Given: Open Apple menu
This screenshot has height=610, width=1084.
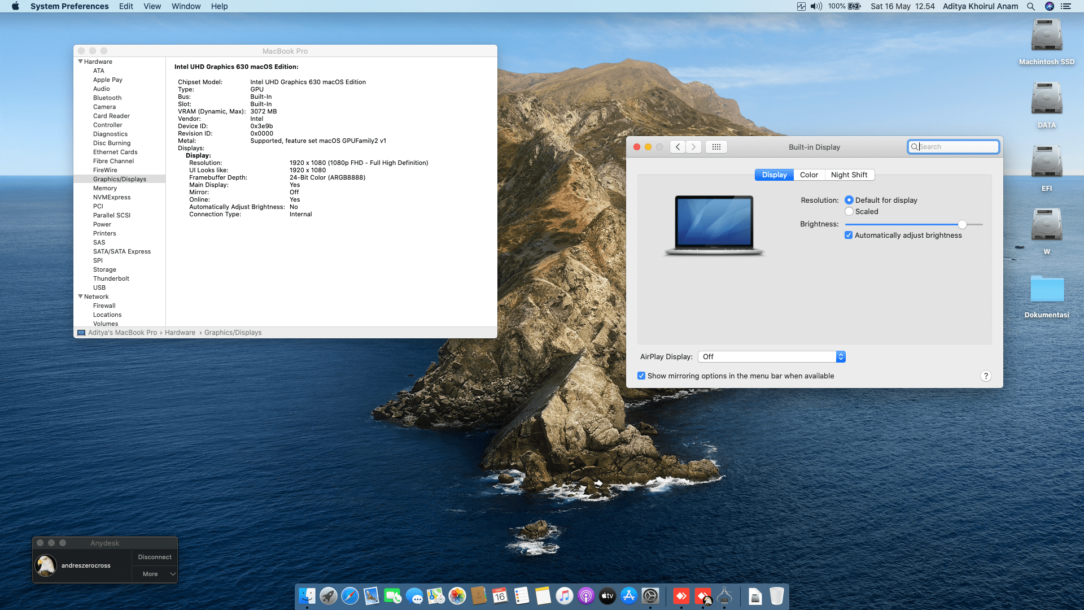Looking at the screenshot, I should tap(15, 6).
